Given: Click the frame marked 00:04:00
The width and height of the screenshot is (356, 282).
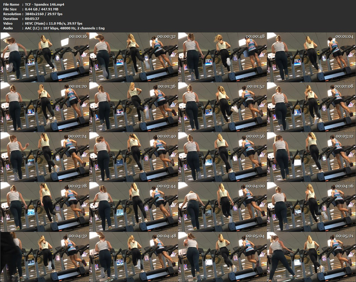Looking at the screenshot, I should pos(222,207).
